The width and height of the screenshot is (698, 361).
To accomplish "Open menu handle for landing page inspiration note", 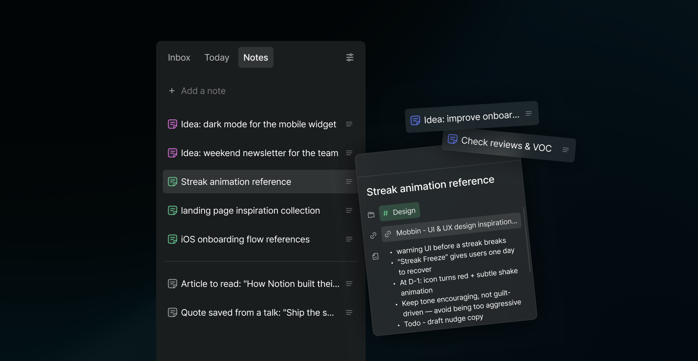I will point(349,211).
